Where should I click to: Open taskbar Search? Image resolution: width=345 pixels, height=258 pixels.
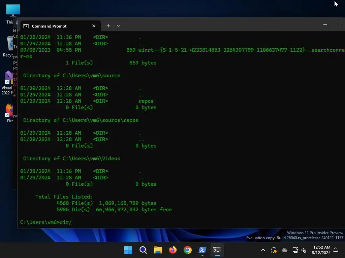point(143,250)
